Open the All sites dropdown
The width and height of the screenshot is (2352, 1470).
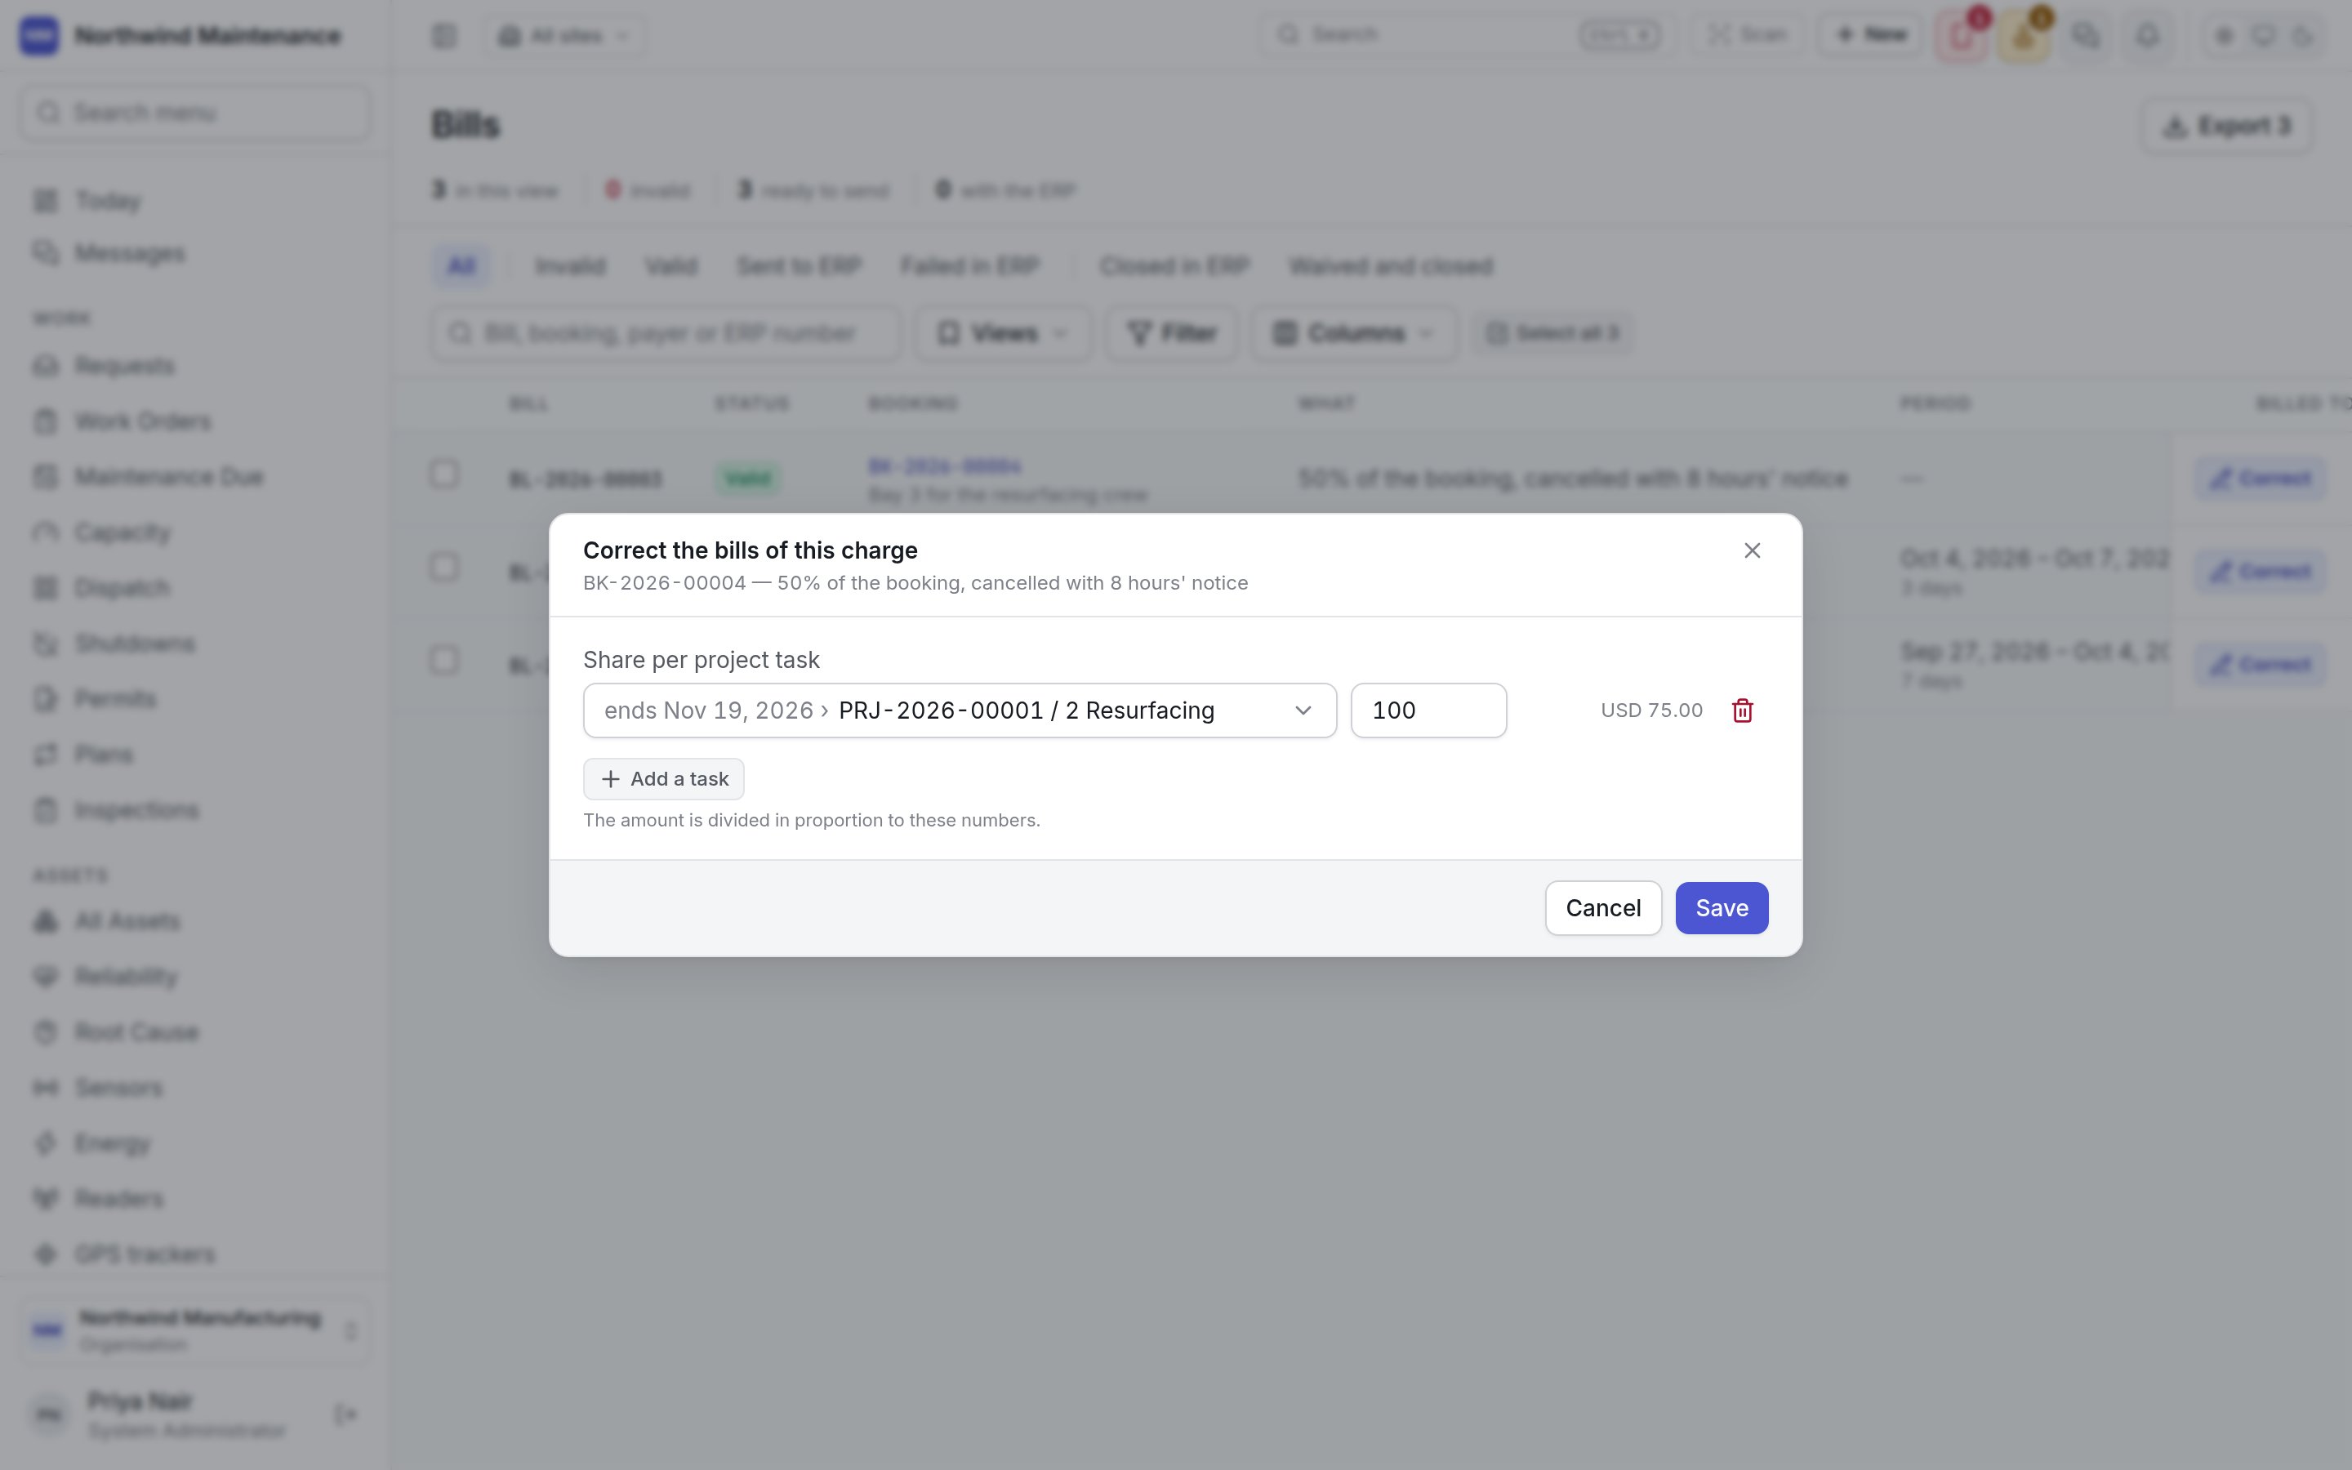[x=566, y=36]
